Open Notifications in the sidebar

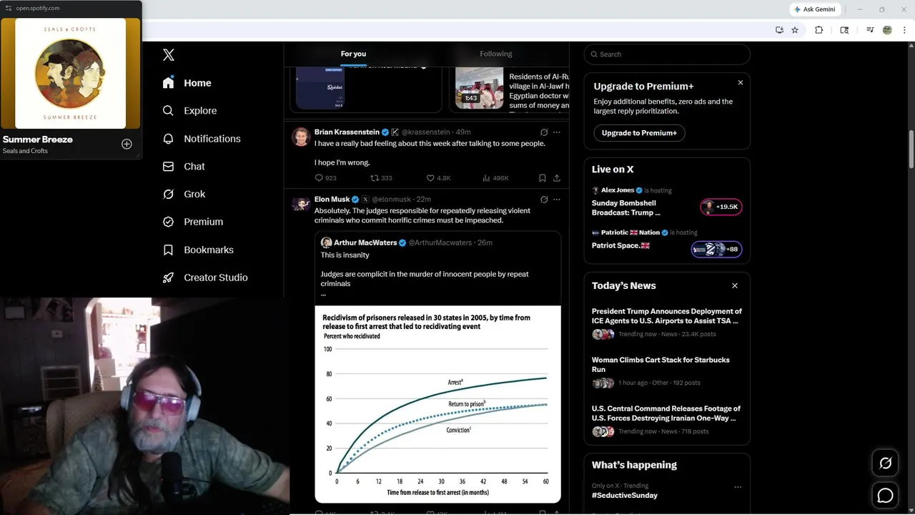click(x=202, y=139)
